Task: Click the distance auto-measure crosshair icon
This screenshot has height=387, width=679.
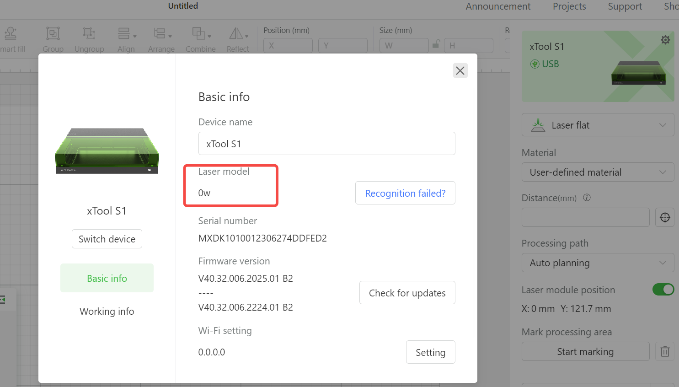Action: [665, 217]
